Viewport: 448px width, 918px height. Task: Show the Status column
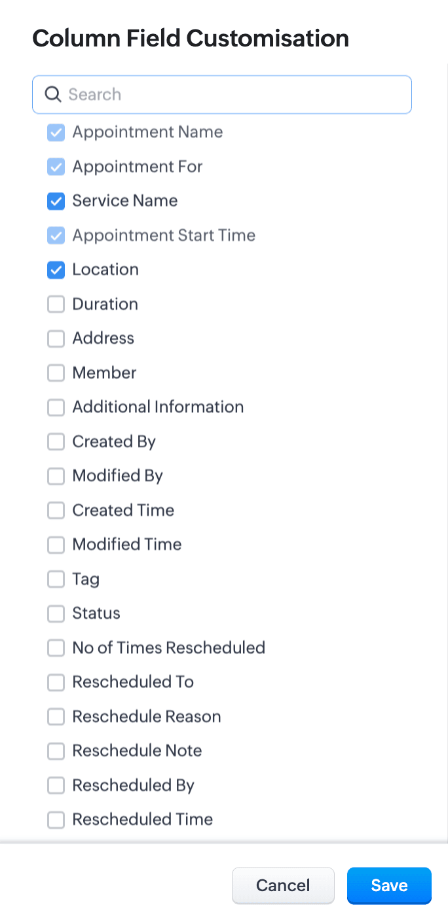(56, 614)
